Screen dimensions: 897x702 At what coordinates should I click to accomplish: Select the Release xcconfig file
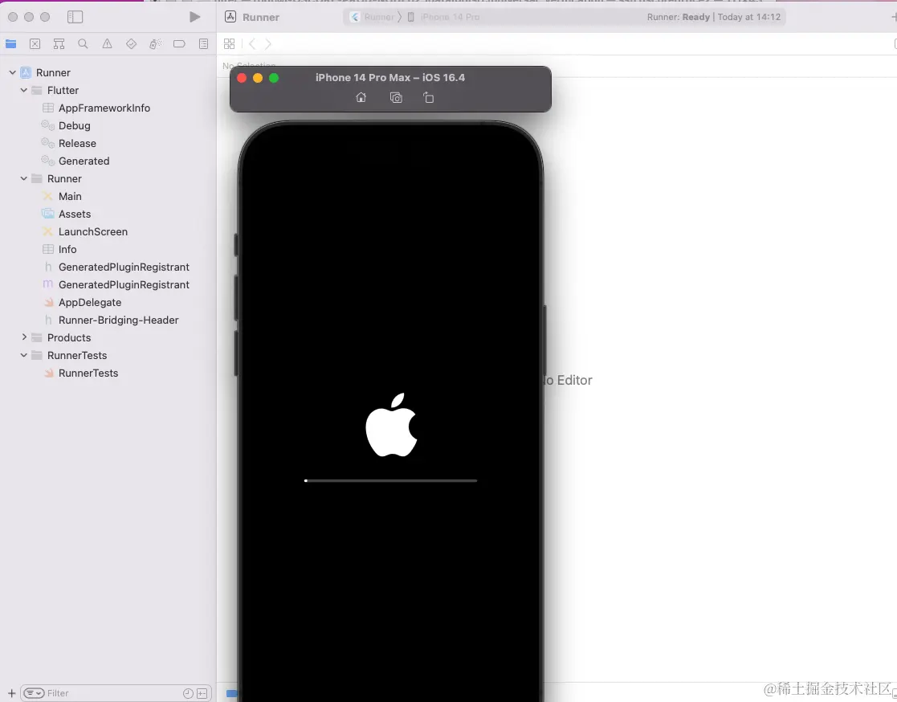77,144
